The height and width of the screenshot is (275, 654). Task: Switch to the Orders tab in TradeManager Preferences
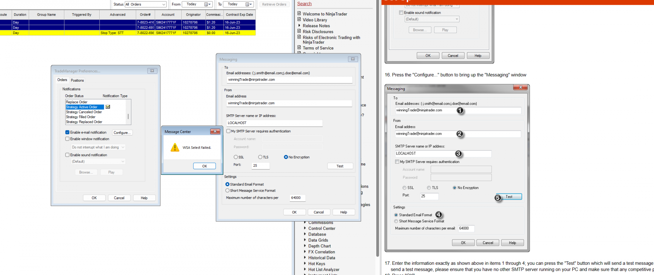(x=62, y=80)
